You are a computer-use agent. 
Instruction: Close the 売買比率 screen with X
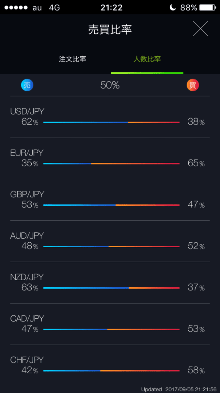[x=200, y=28]
